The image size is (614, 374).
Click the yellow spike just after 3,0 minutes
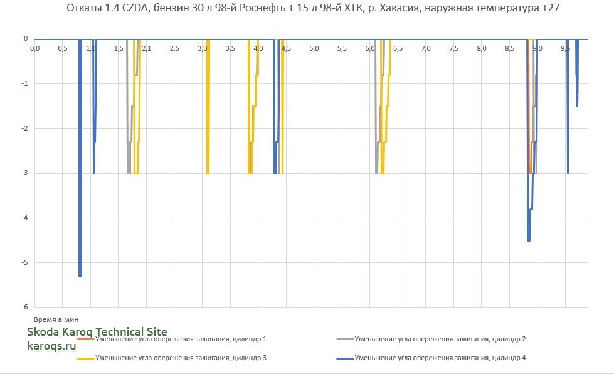tap(208, 171)
